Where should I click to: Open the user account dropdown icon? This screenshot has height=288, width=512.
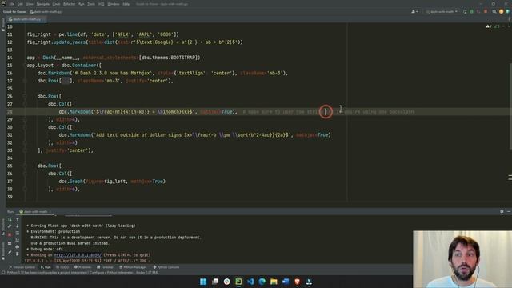pos(414,11)
